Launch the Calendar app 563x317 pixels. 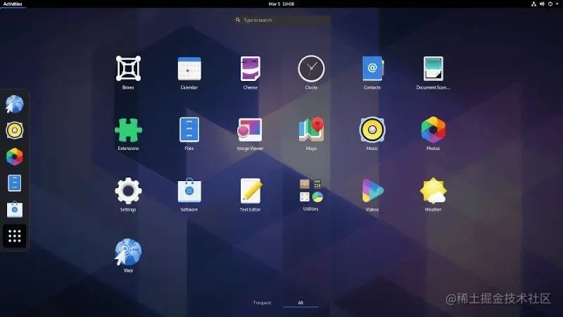point(189,69)
